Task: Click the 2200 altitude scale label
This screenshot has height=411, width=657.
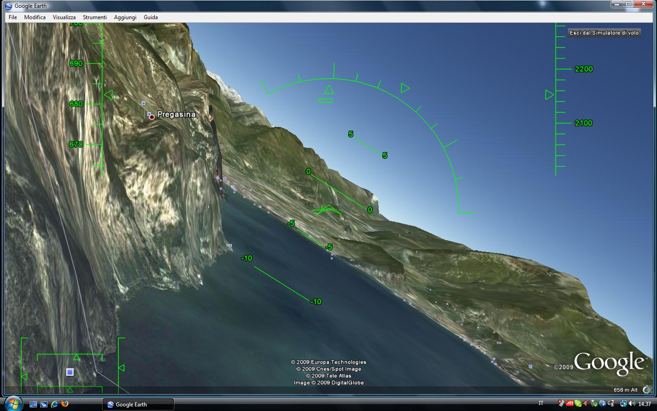Action: coord(584,69)
